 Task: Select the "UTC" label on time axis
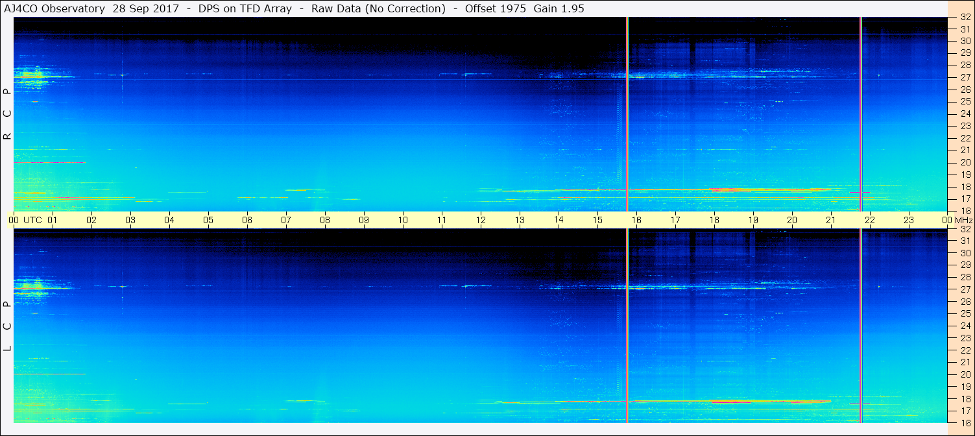[x=33, y=220]
